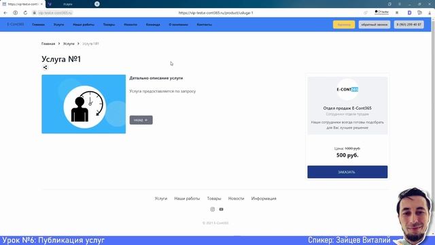Click the Yandex home icon beside back arrow
435x245 pixels.
point(15,13)
